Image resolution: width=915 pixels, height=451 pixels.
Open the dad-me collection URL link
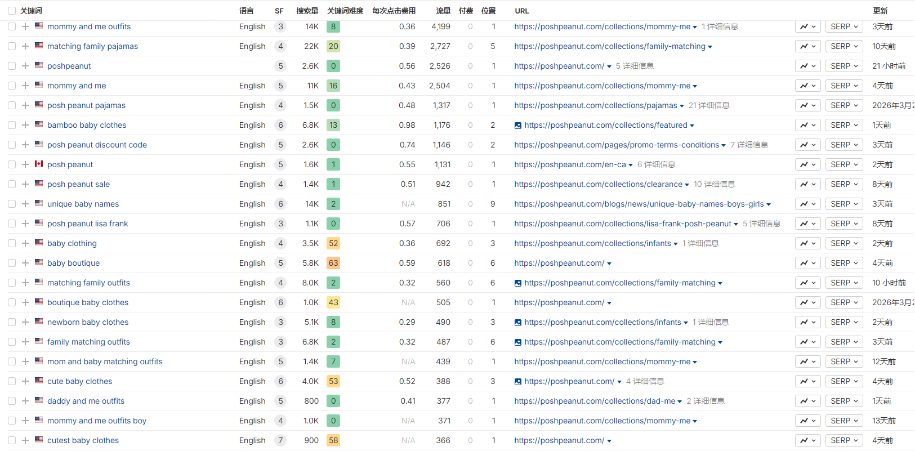click(595, 401)
